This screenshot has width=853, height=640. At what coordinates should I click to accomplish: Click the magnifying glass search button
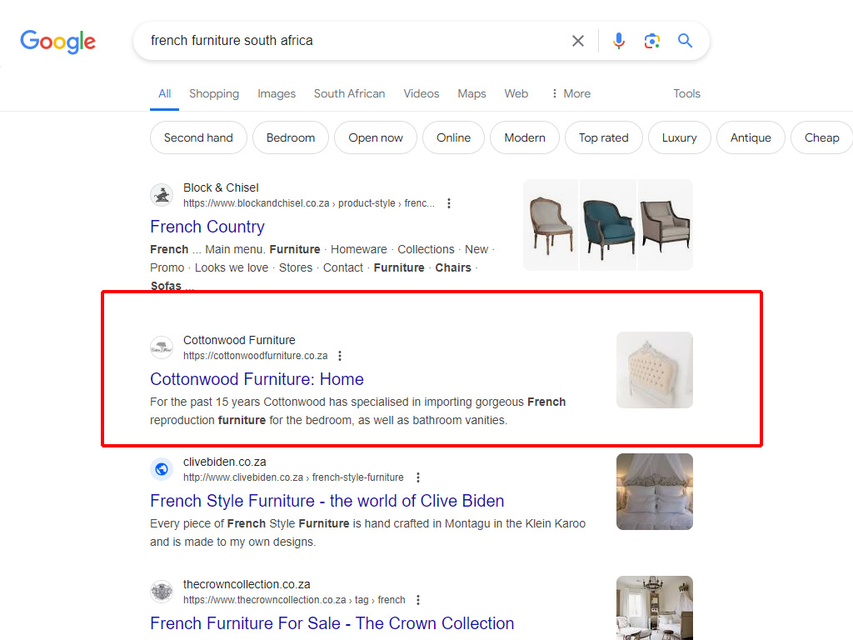pyautogui.click(x=686, y=41)
